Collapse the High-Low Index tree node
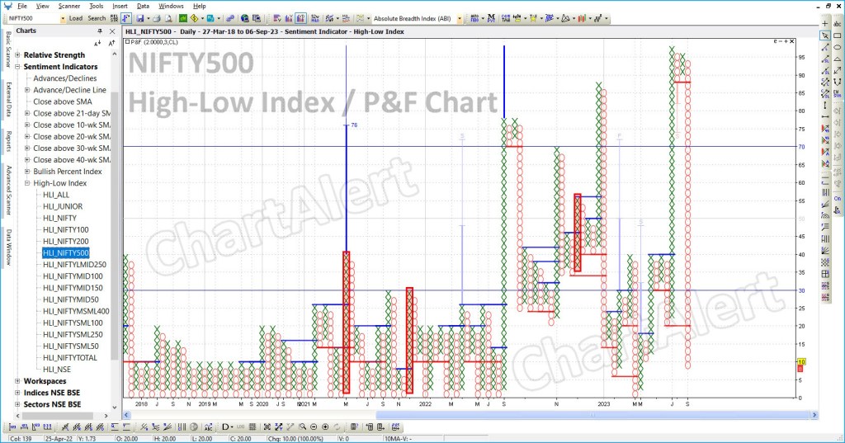Viewport: 845px width, 443px height. (27, 183)
